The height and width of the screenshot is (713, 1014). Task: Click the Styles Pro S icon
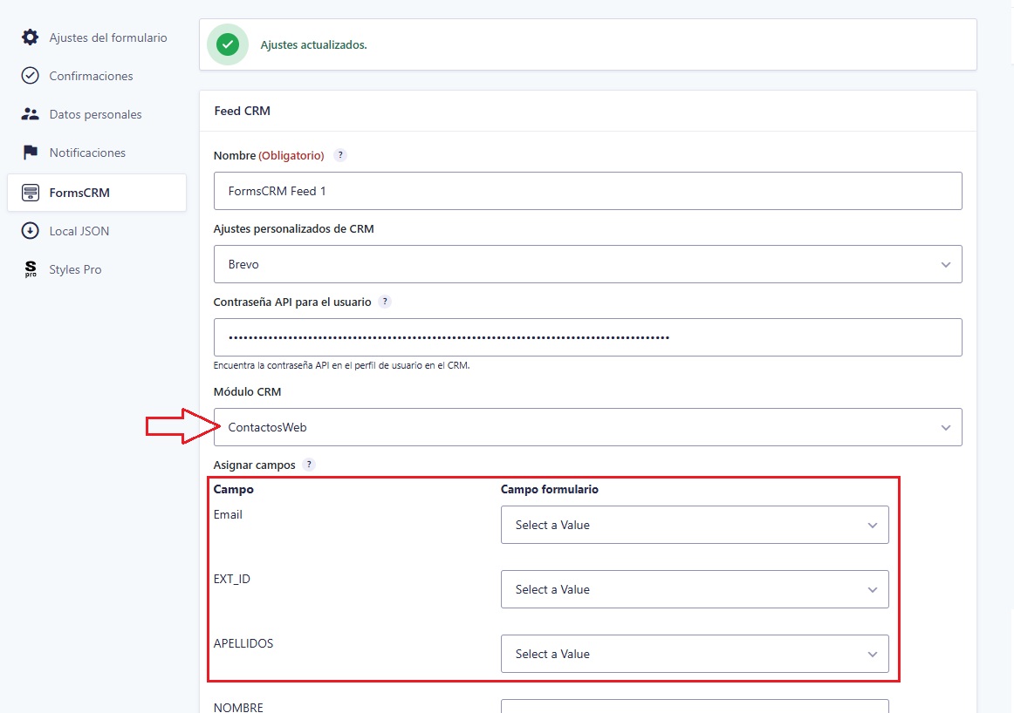point(31,269)
